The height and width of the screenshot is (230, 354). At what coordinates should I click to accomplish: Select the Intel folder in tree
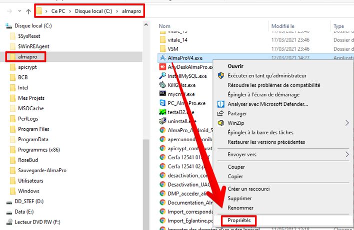coord(23,88)
